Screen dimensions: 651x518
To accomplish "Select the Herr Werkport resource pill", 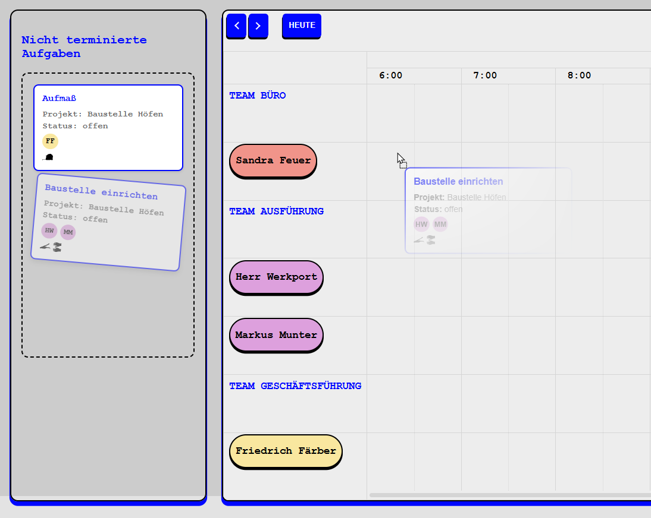I will [276, 277].
